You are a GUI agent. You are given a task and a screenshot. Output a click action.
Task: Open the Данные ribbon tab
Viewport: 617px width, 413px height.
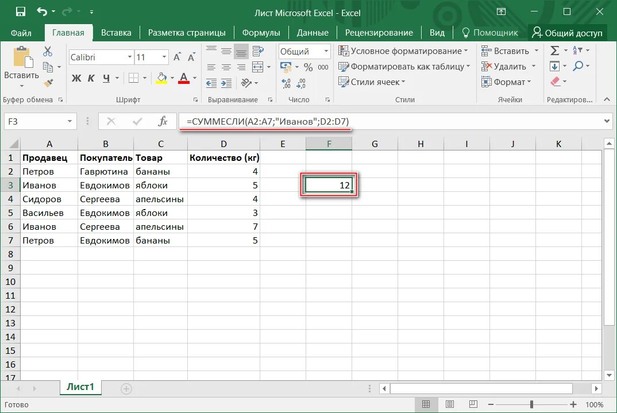coord(313,33)
